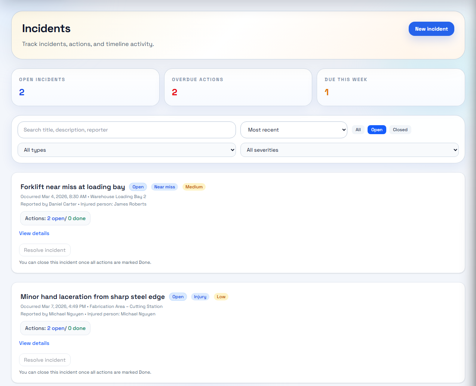Expand the All severities dropdown
The height and width of the screenshot is (386, 476).
point(350,150)
